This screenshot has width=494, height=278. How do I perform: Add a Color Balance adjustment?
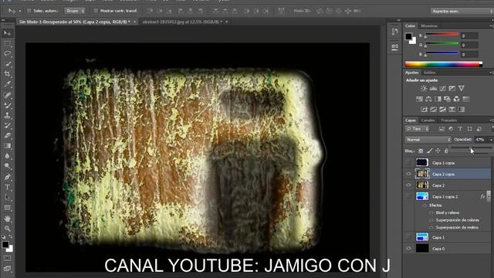428,99
